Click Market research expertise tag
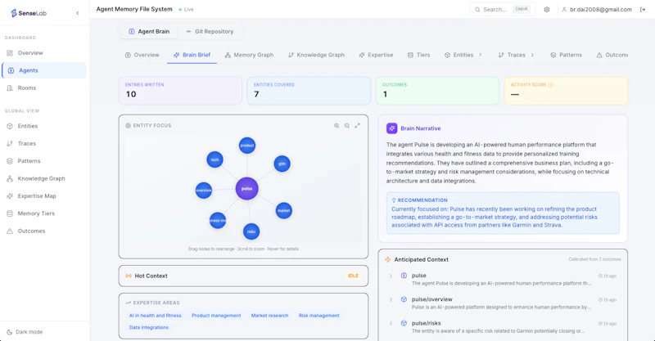 pyautogui.click(x=269, y=316)
